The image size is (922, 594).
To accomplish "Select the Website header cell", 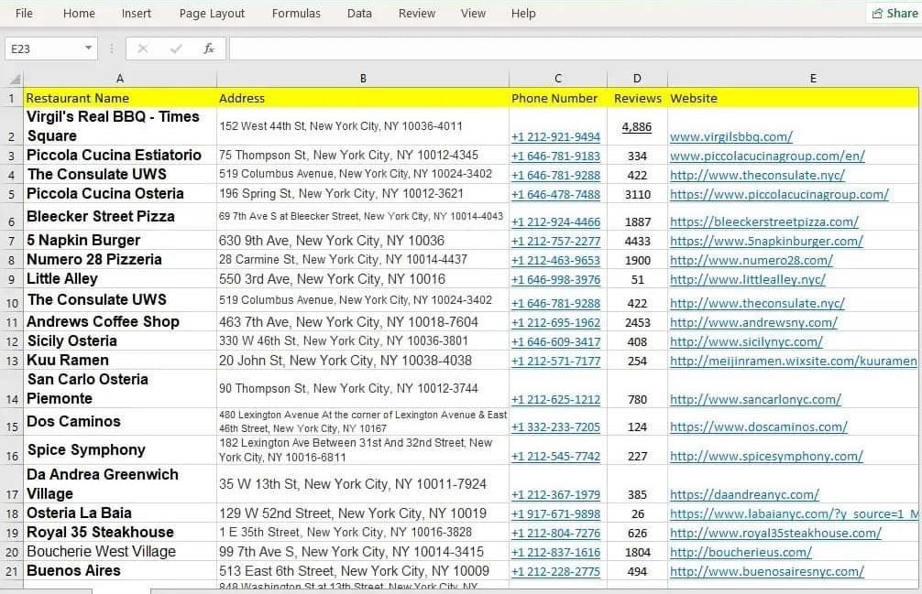I will click(x=793, y=99).
